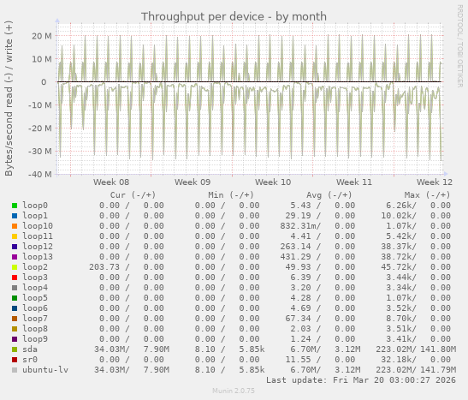This screenshot has width=468, height=400.
Task: Click the ubuntu-lv light gray swatch
Action: [15, 370]
